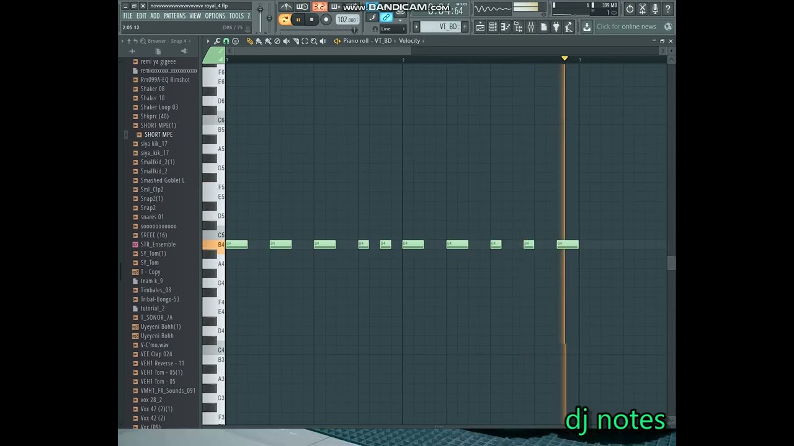
Task: Open the help question mark icon
Action: 667,9
